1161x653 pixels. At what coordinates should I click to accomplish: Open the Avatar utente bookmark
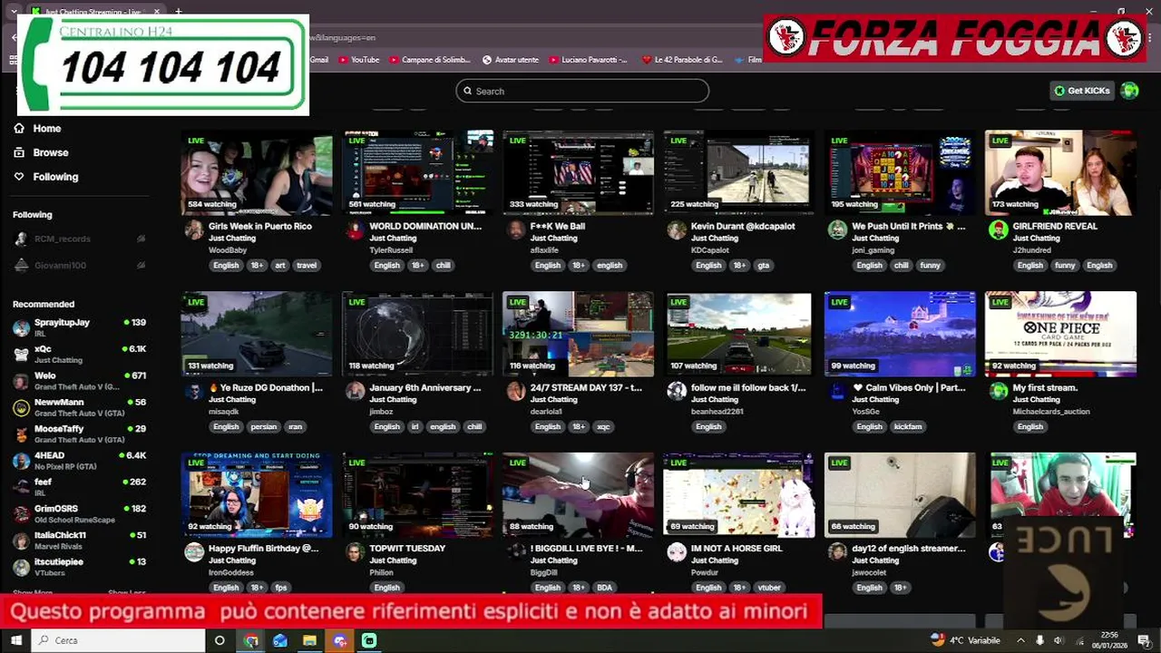pyautogui.click(x=511, y=60)
